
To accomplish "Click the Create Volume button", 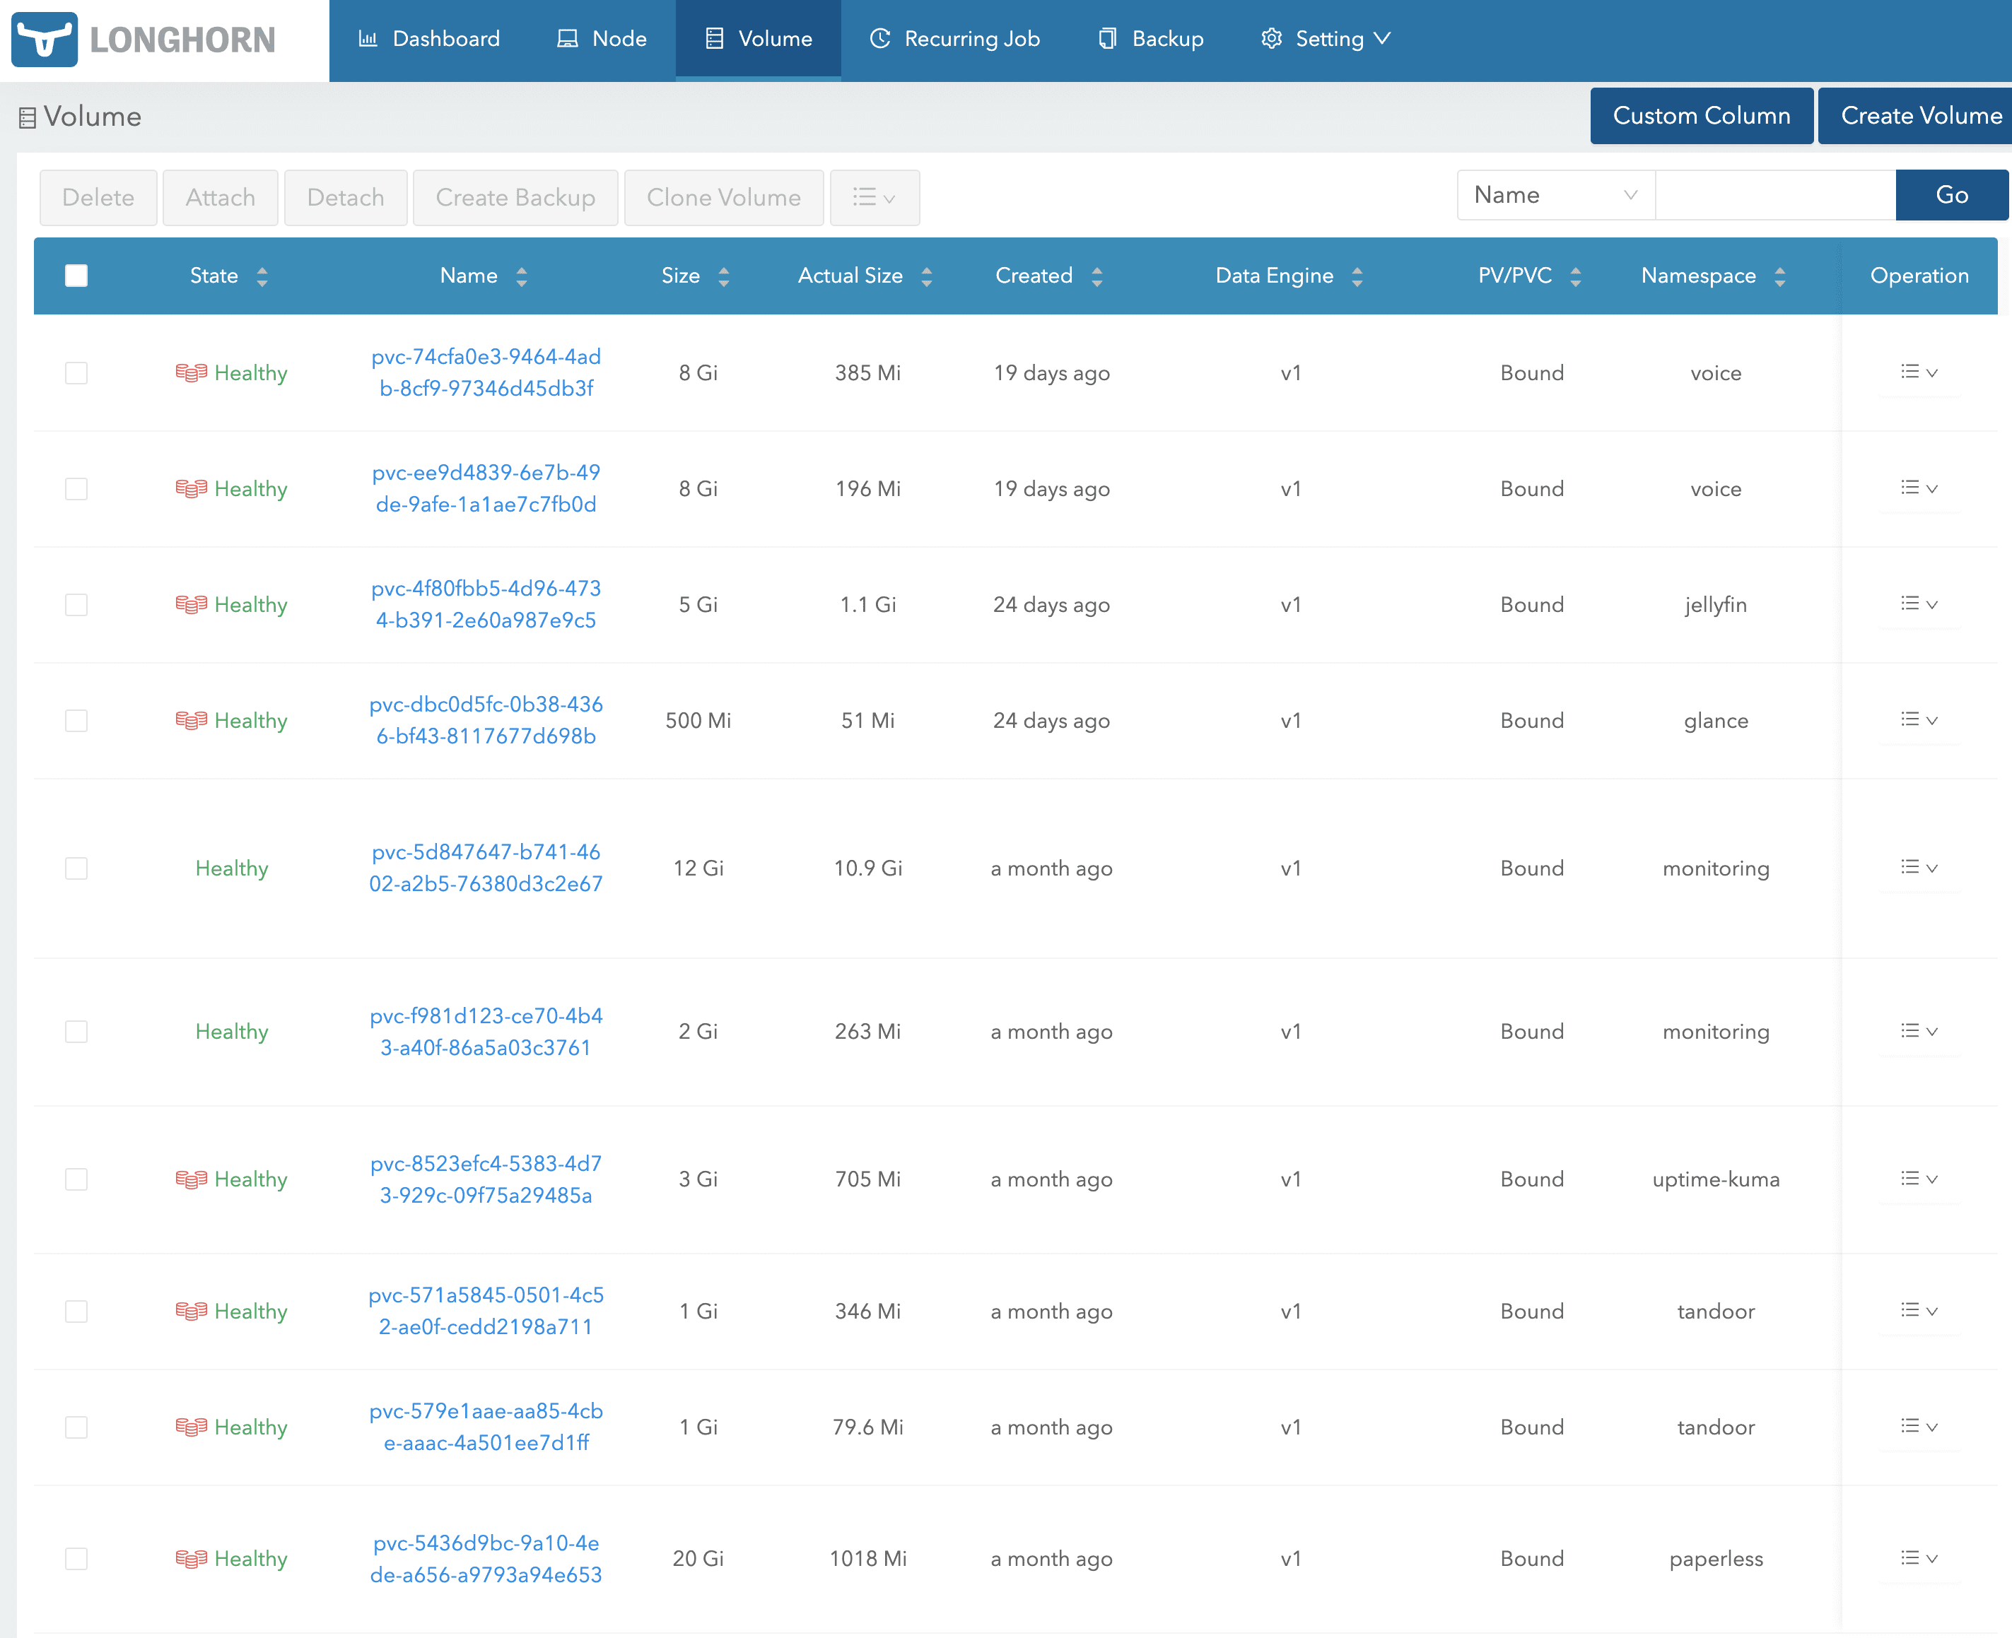I will pyautogui.click(x=1916, y=116).
